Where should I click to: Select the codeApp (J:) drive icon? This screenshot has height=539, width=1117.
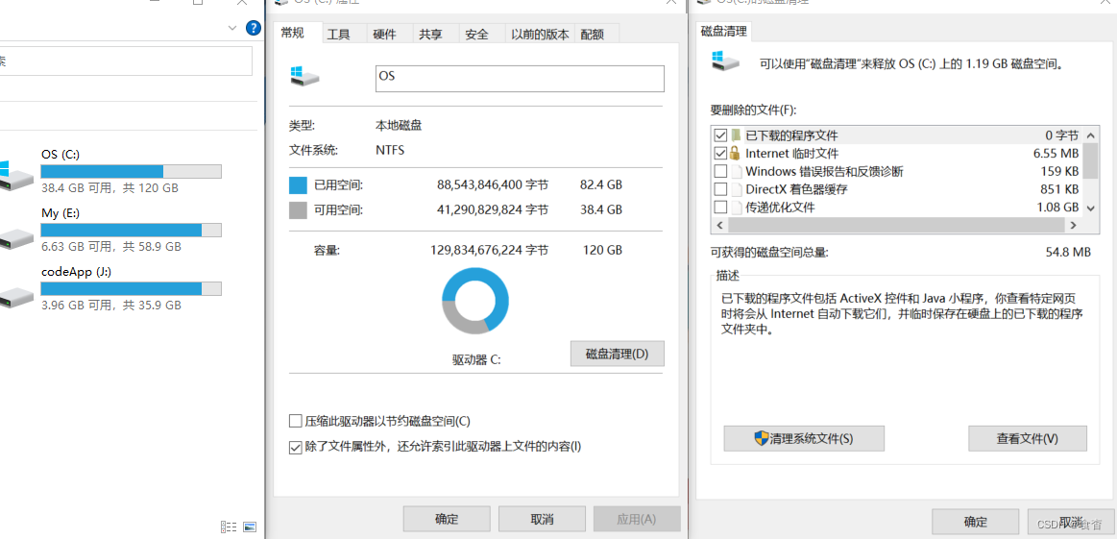tap(12, 297)
